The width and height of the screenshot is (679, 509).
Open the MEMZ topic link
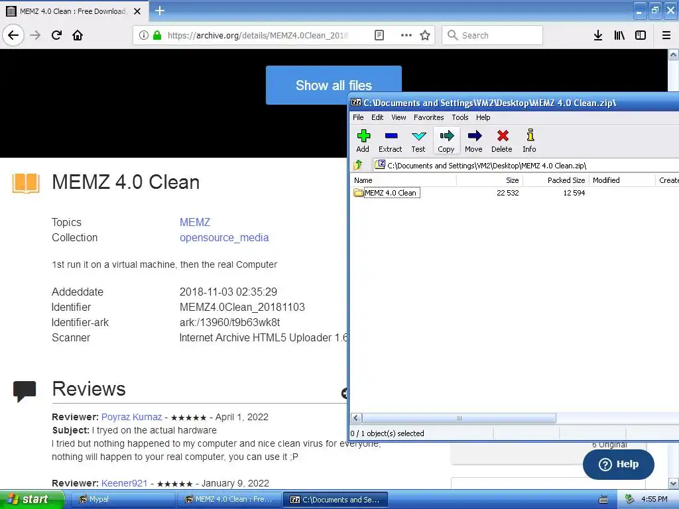point(195,222)
